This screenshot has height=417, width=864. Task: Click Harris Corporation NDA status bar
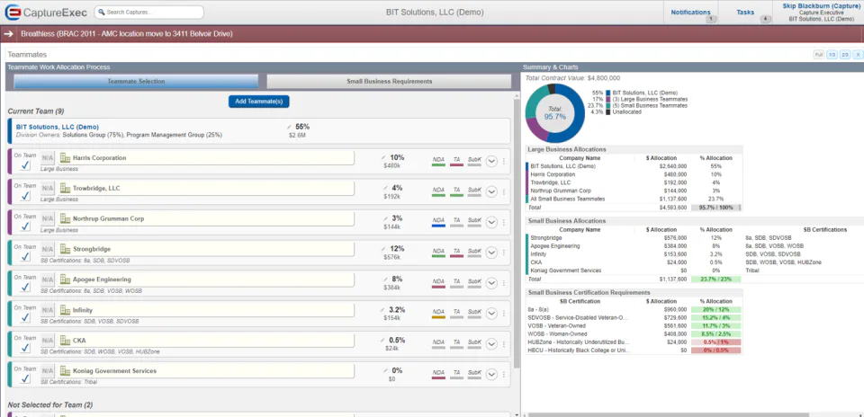(438, 164)
